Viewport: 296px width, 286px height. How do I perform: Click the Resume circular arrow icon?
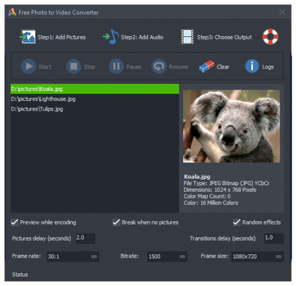point(159,66)
